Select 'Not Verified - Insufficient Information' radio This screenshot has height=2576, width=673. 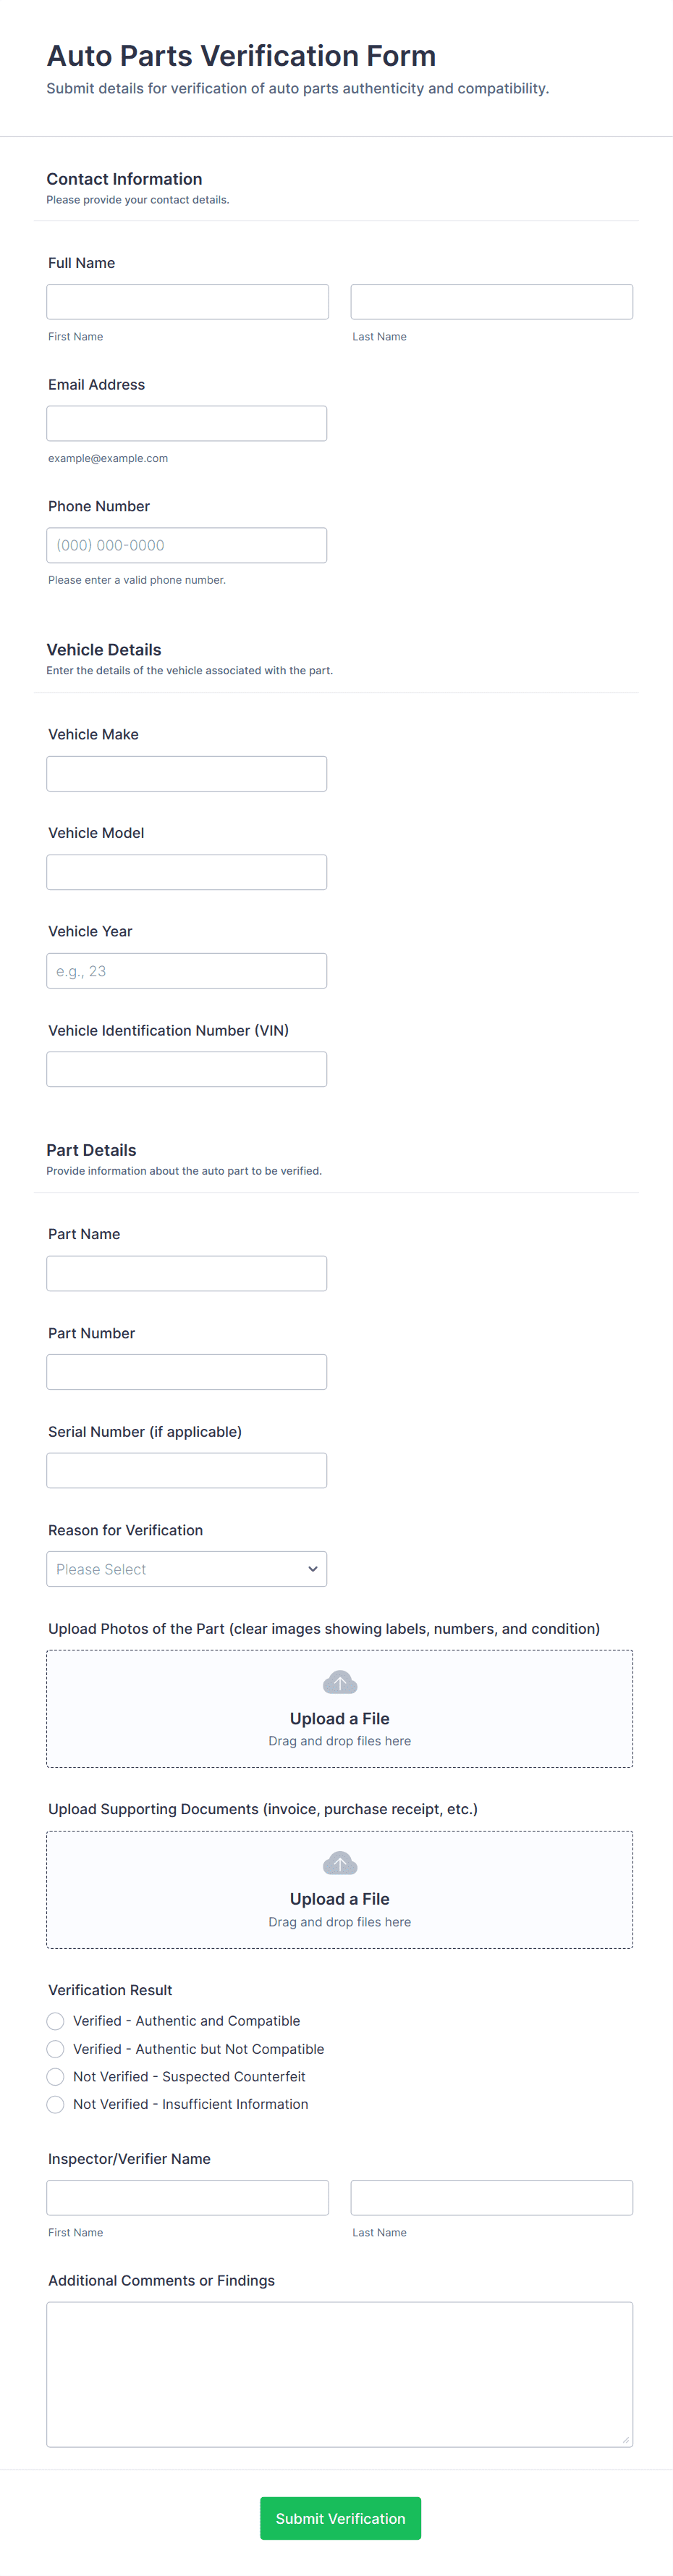click(56, 2104)
